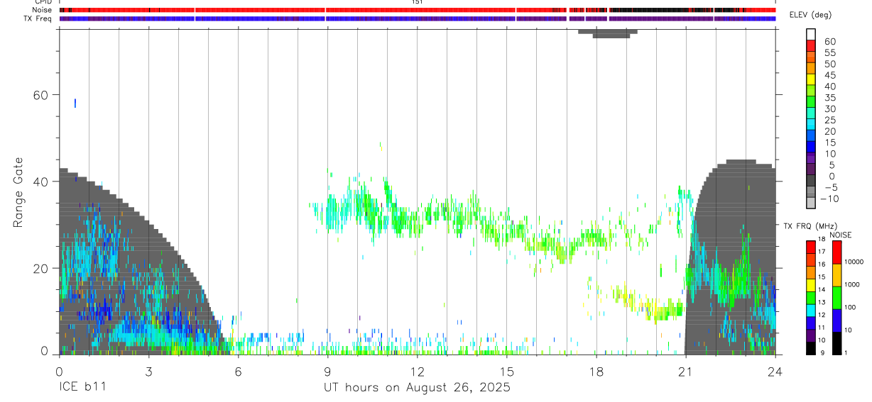
Task: Pick the blue segment of NOISE colorbar
Action: click(x=837, y=320)
